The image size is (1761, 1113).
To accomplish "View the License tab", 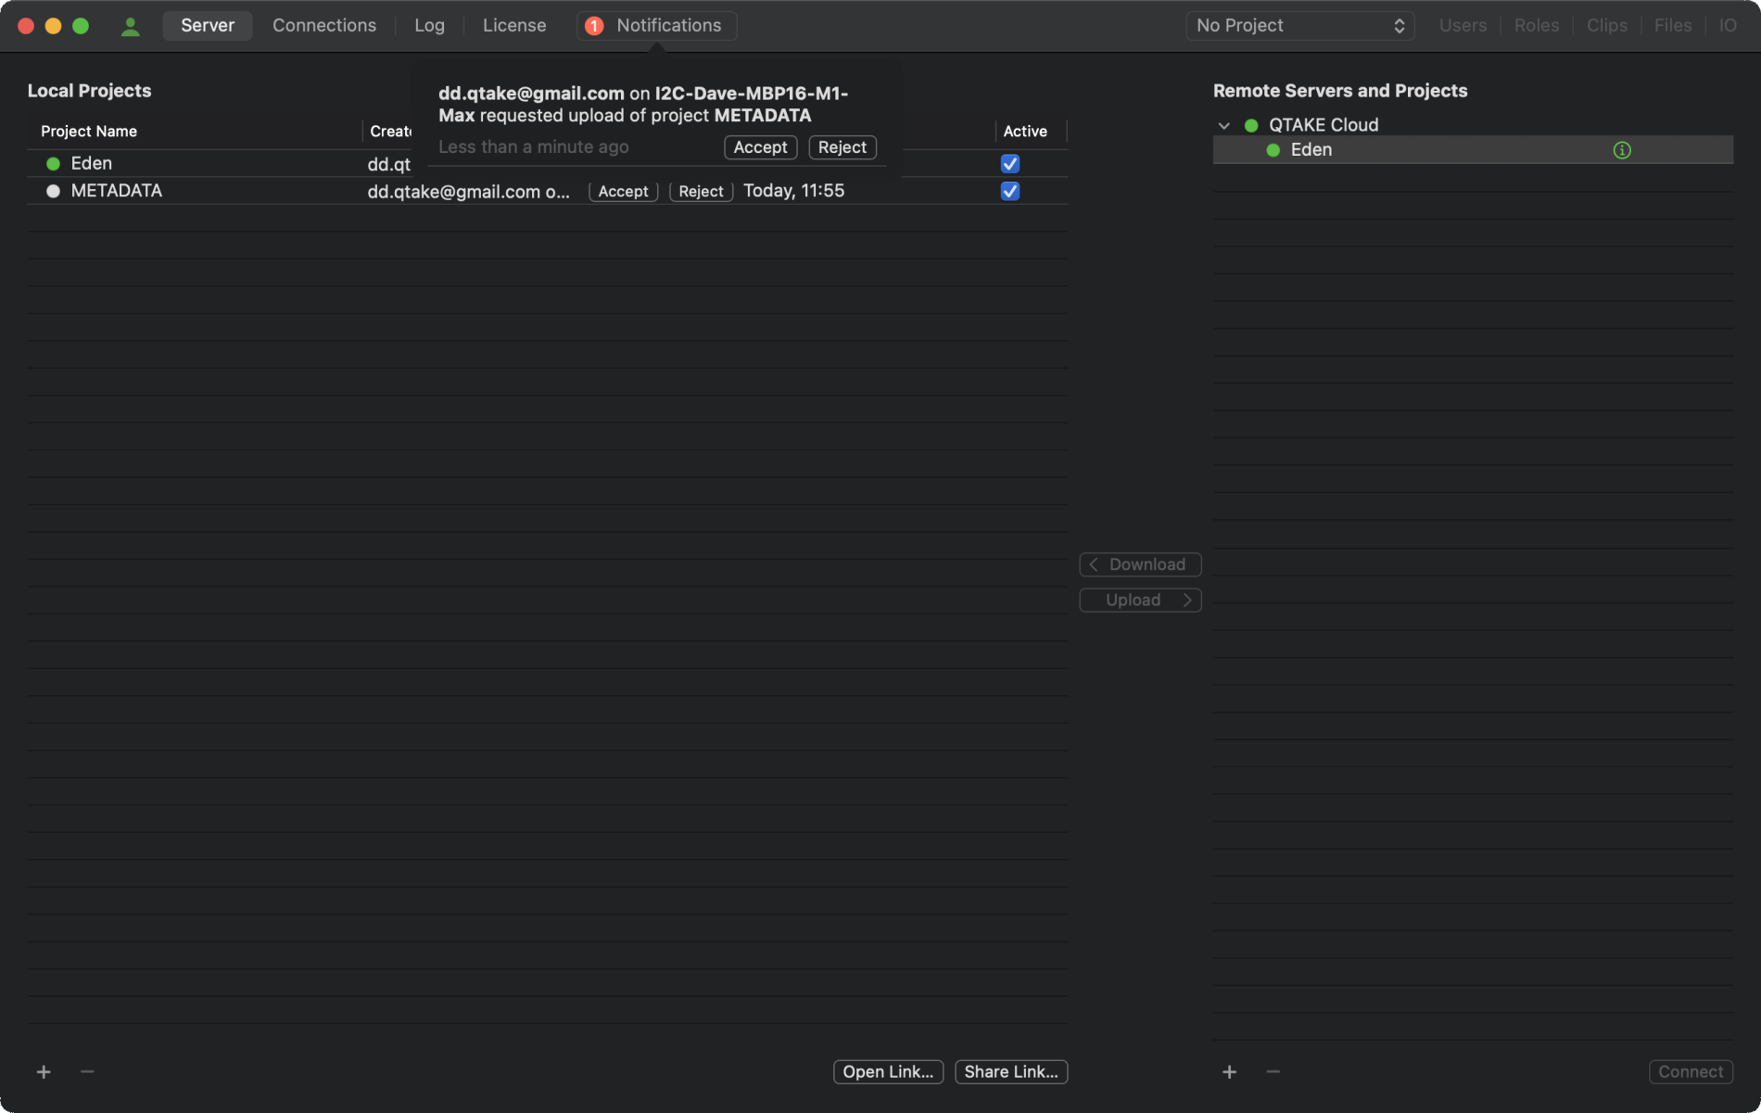I will [x=513, y=25].
